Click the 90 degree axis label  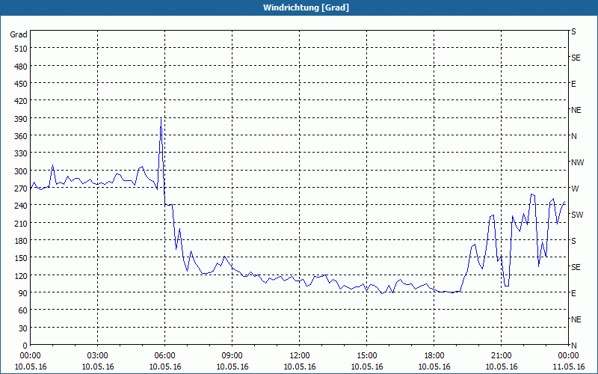click(x=23, y=293)
